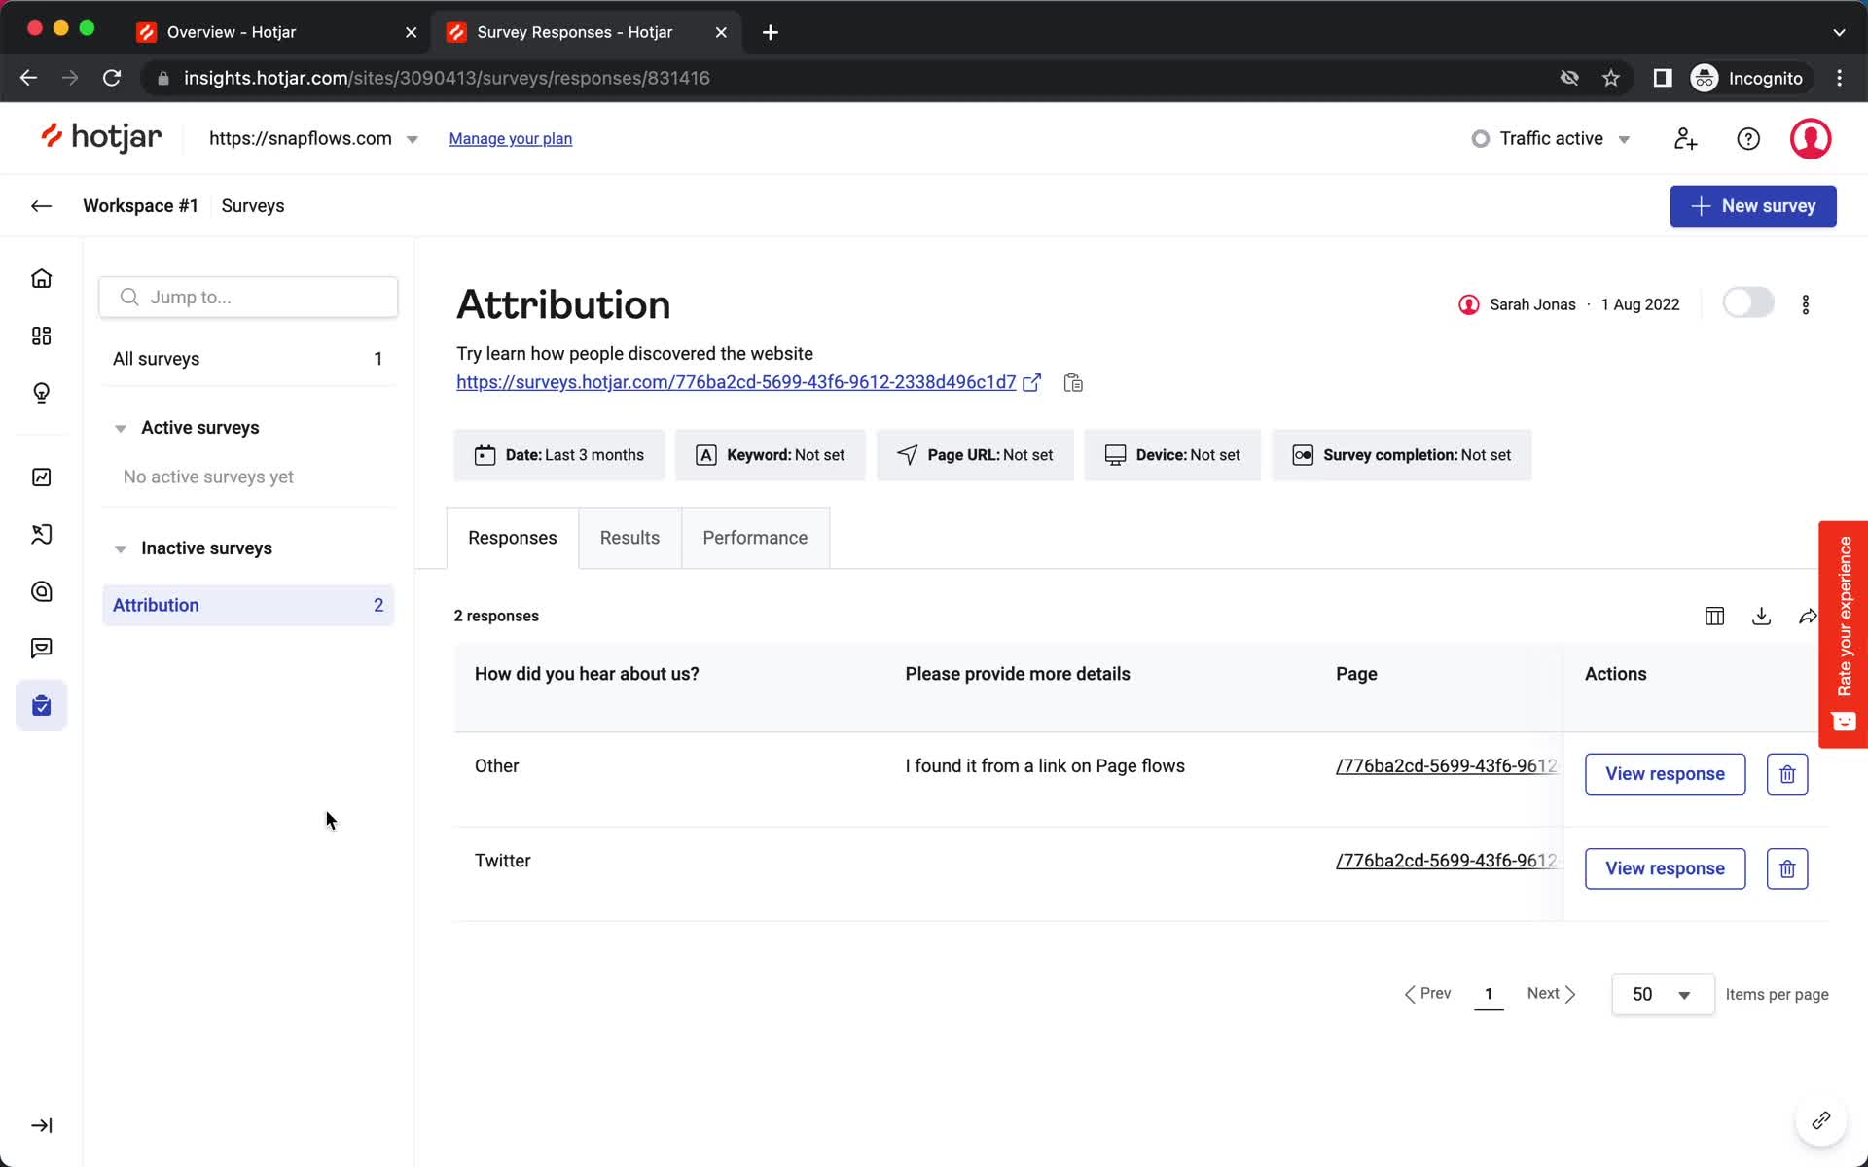View response for the Twitter row

[1665, 868]
